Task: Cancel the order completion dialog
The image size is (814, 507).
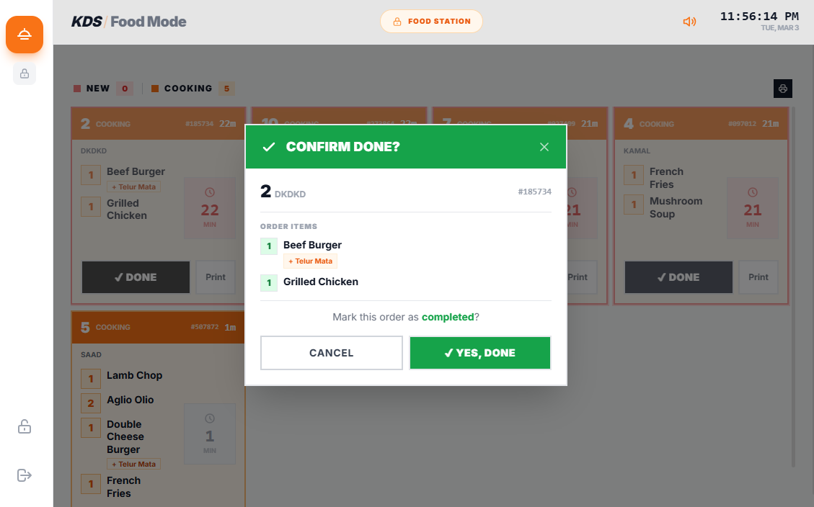Action: pyautogui.click(x=332, y=353)
